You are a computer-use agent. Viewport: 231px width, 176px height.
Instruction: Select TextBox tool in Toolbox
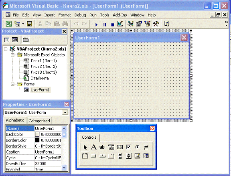tap(102, 147)
